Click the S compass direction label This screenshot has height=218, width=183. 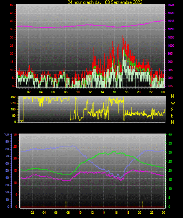[172, 110]
